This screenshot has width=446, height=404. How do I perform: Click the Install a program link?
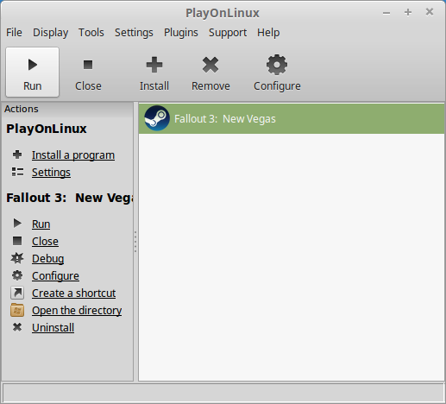(73, 155)
